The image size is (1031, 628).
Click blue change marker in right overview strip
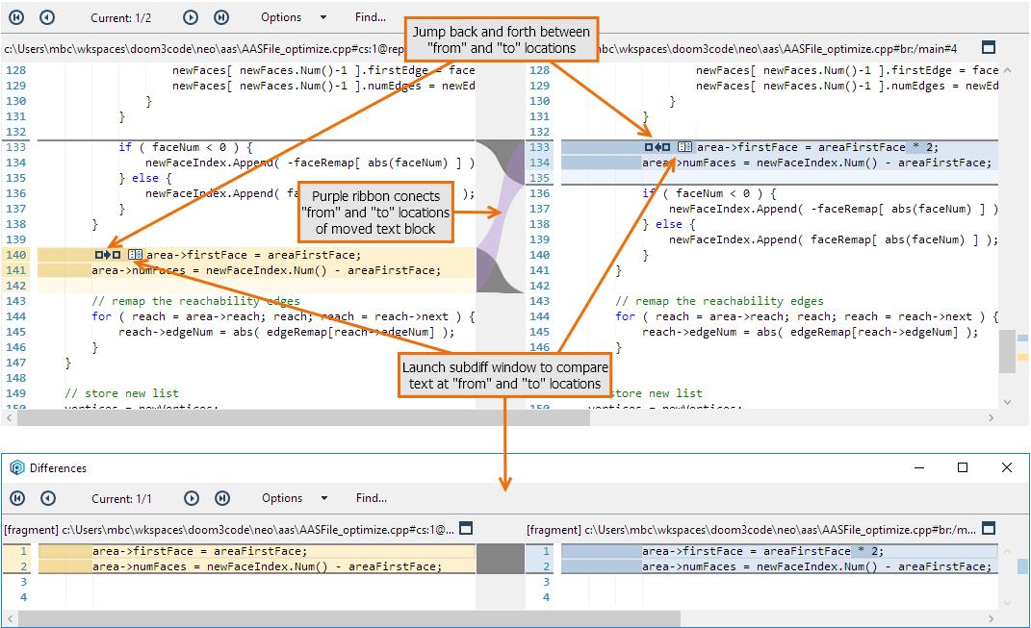[1022, 338]
